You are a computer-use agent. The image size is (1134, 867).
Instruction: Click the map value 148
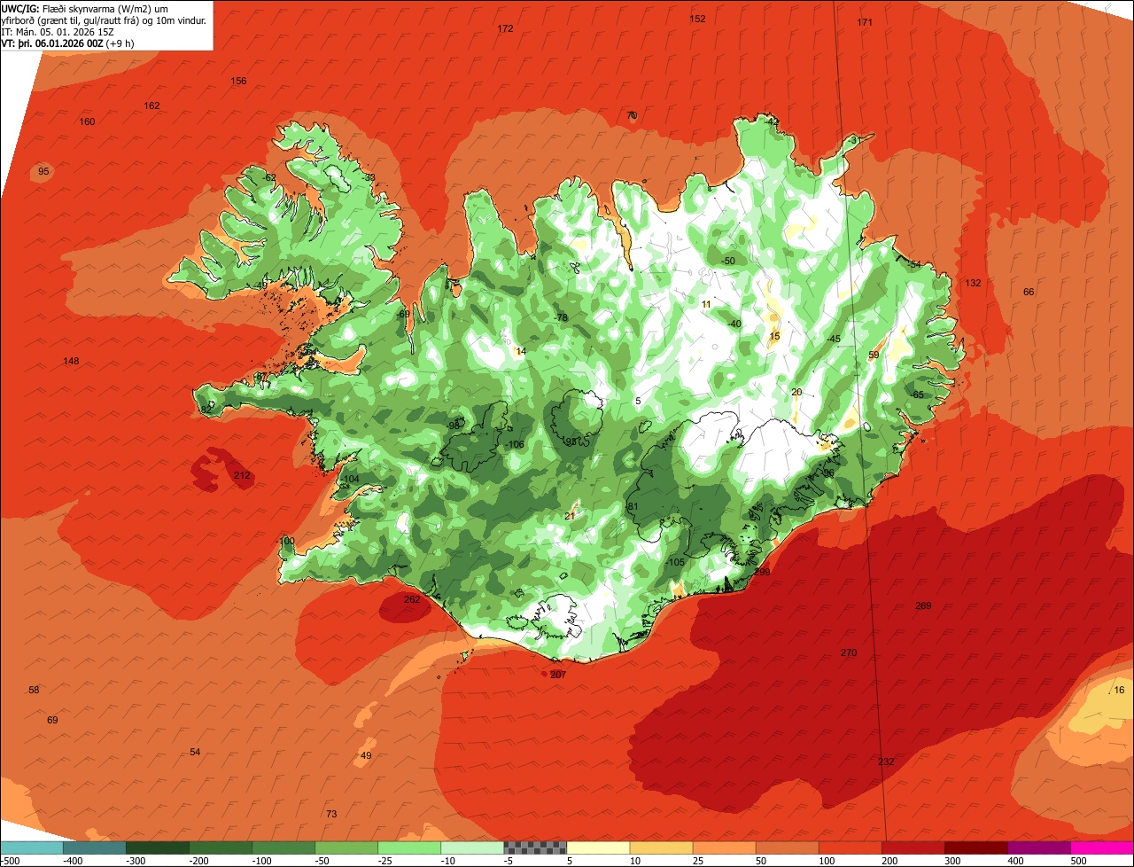[71, 362]
